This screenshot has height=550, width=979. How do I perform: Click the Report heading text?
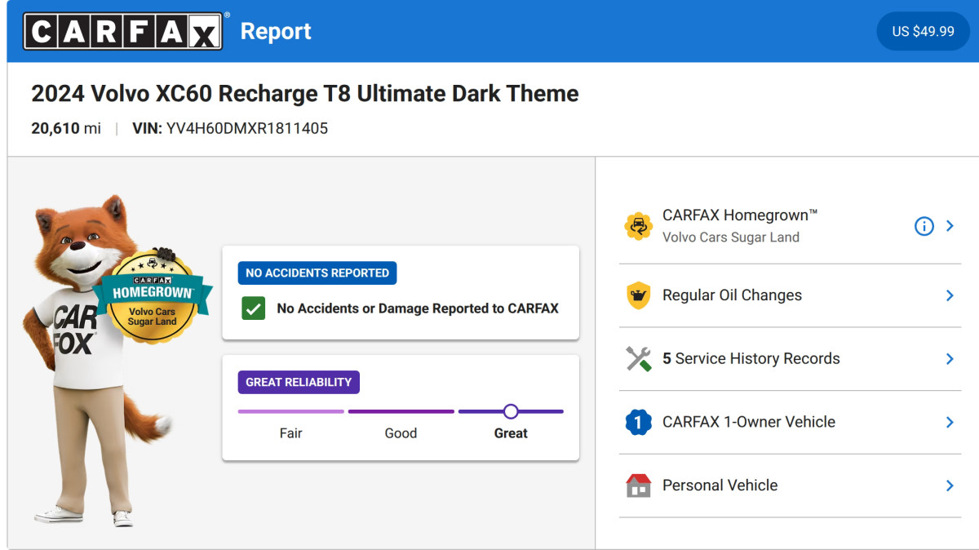coord(276,31)
